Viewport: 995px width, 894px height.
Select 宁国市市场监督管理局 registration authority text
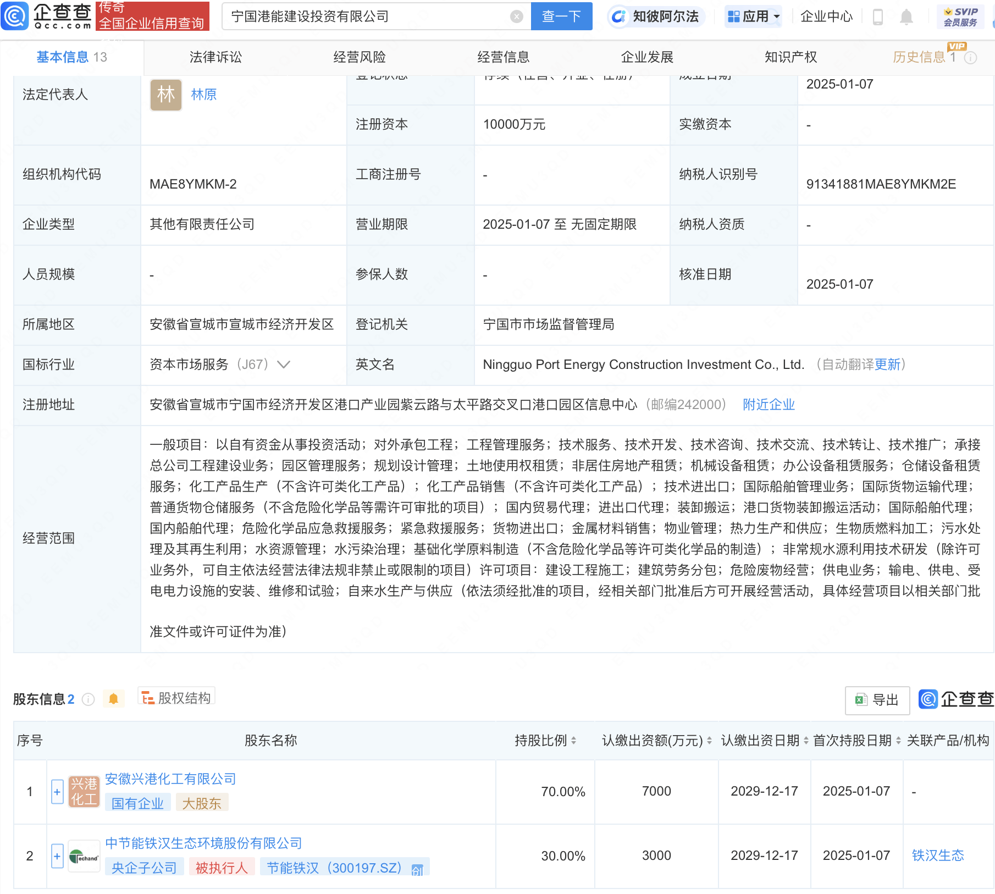point(549,324)
